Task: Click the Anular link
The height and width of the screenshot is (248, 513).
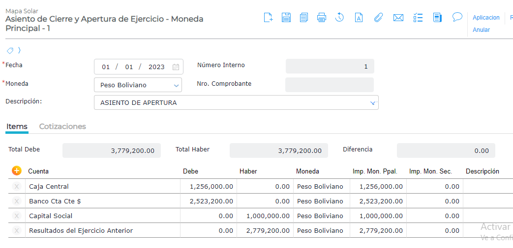Action: 481,30
